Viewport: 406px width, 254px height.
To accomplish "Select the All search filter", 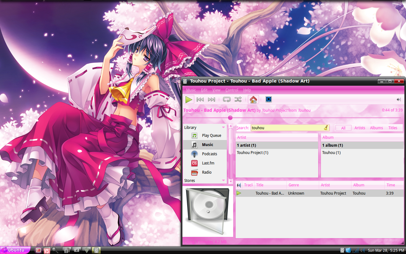I will (343, 128).
